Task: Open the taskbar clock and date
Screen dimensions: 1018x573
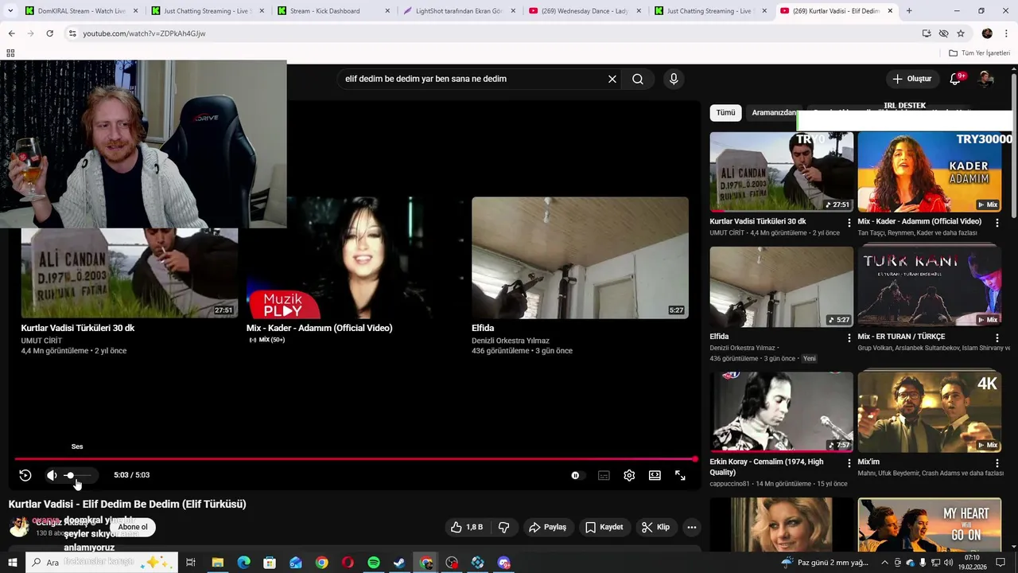Action: coord(972,563)
